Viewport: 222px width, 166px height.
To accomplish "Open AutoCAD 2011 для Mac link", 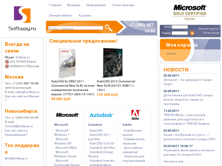I will click(x=99, y=137).
